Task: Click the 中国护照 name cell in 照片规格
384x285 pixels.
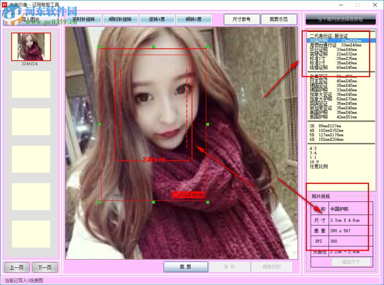Action: coord(351,209)
